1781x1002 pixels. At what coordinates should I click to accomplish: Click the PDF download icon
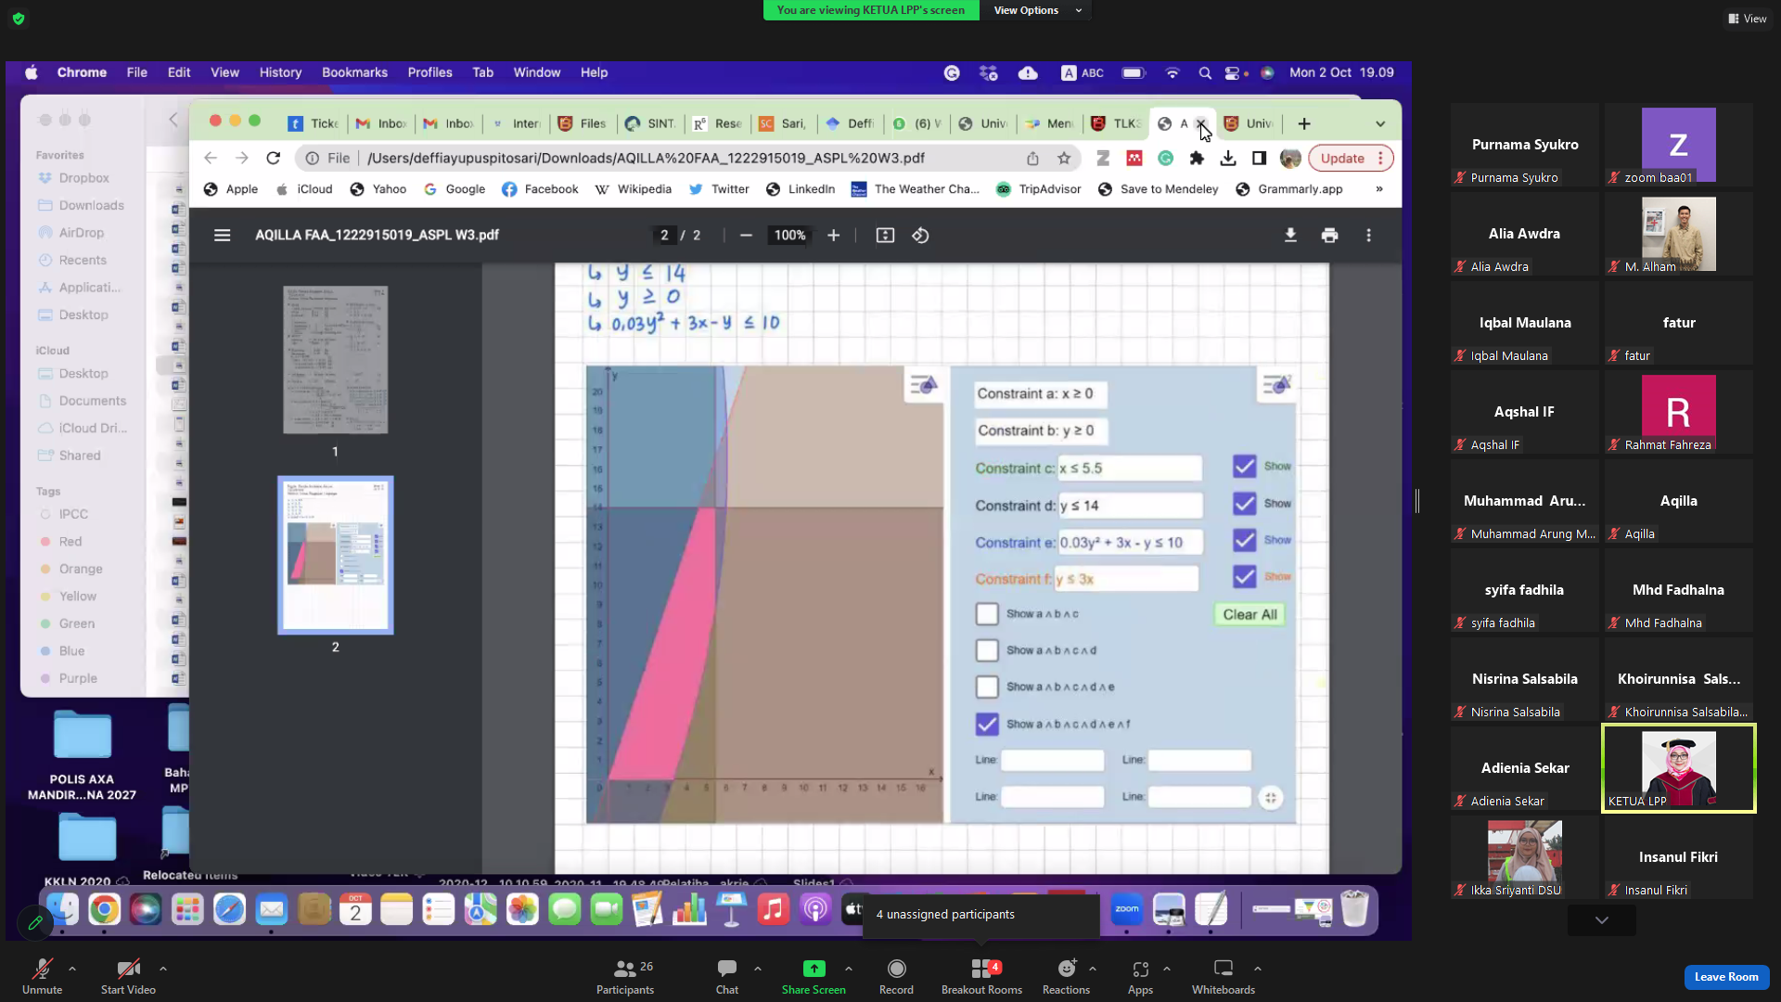pos(1290,236)
